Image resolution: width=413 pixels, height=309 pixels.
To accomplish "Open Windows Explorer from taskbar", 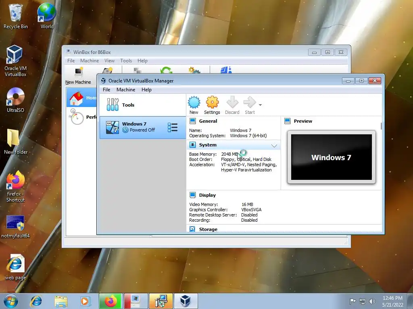I will [x=61, y=301].
